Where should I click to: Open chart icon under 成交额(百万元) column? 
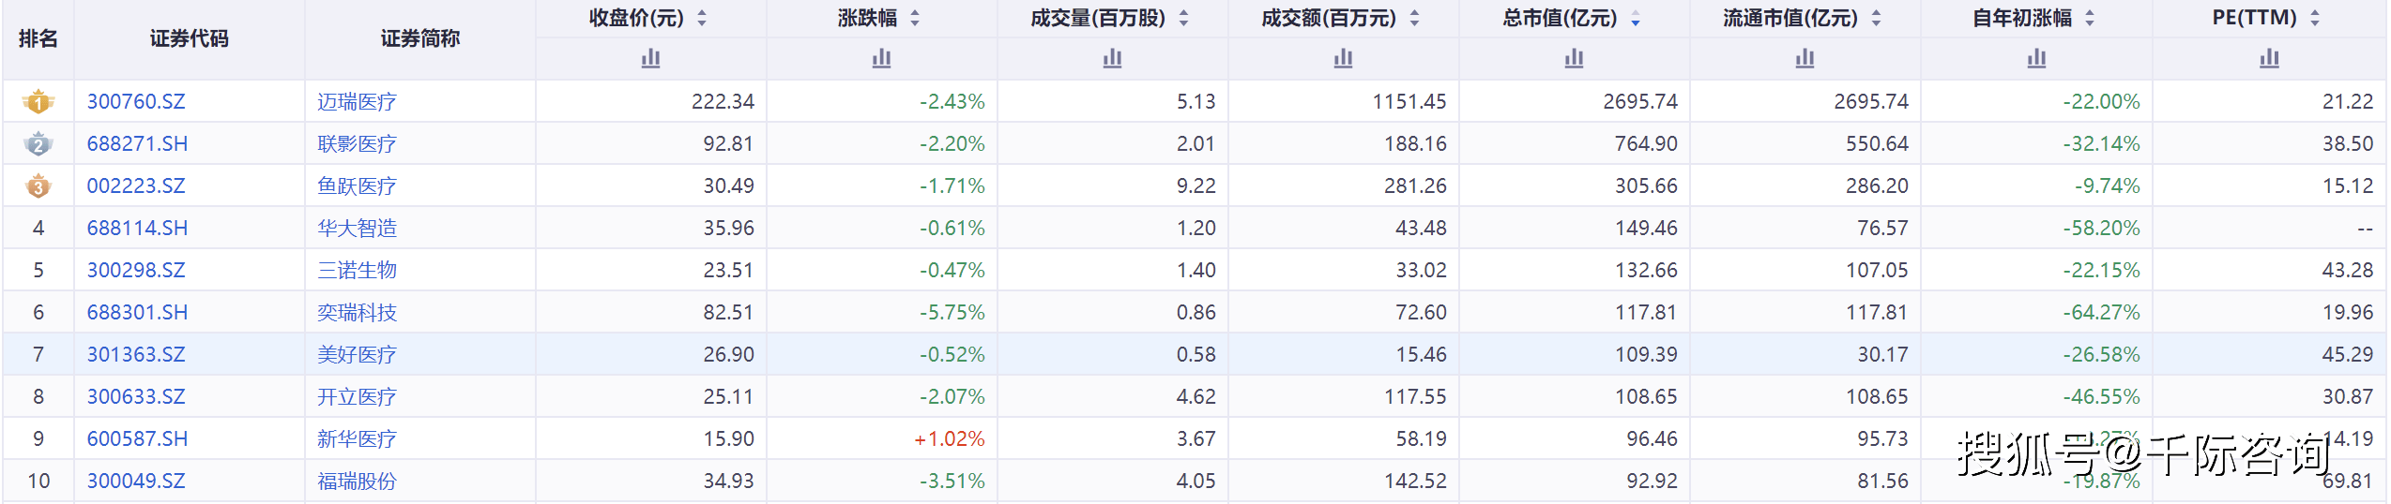pyautogui.click(x=1343, y=59)
